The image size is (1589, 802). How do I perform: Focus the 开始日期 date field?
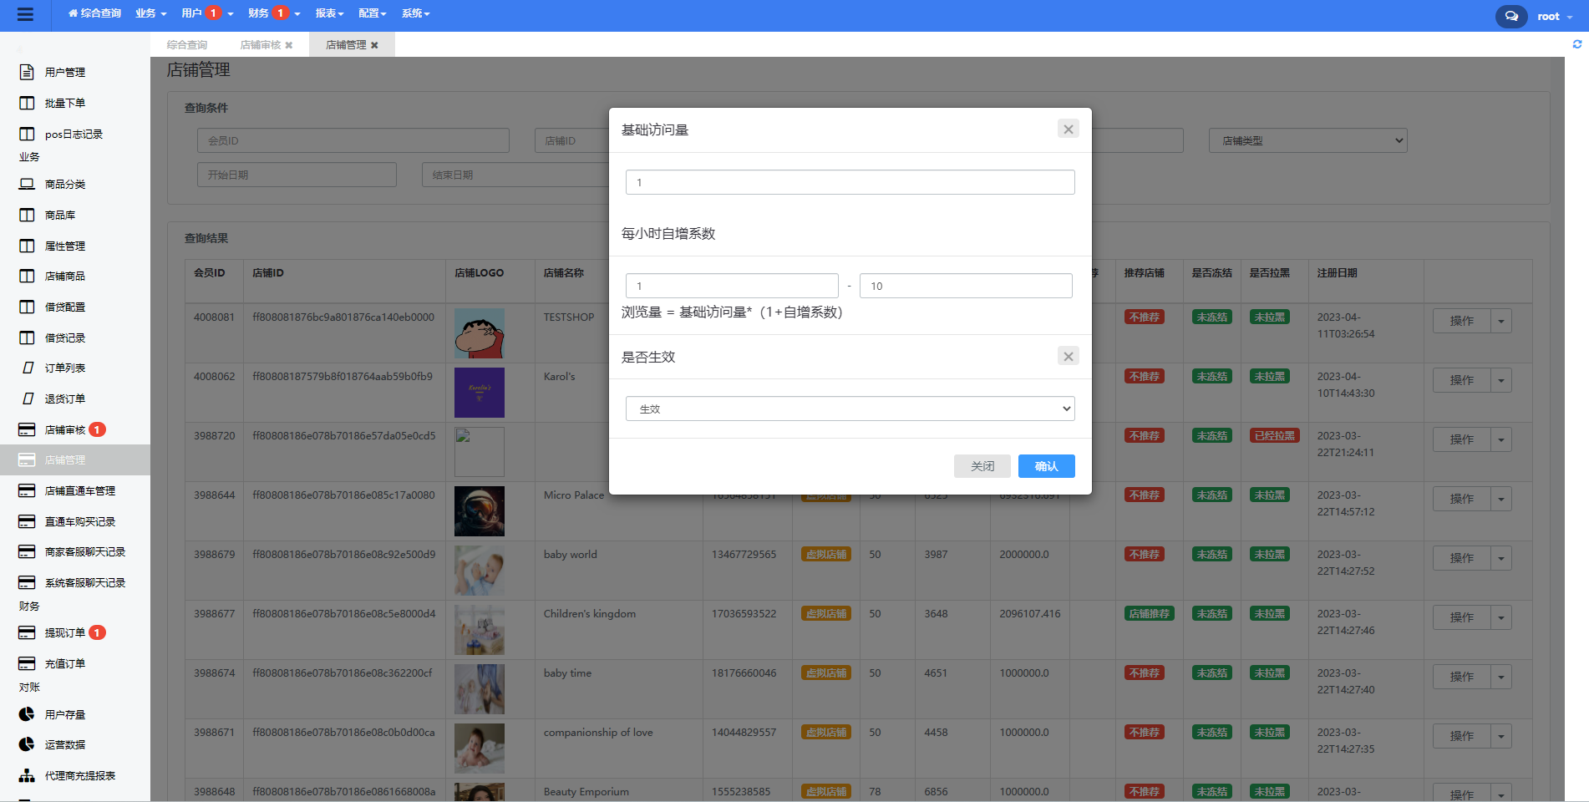point(297,175)
